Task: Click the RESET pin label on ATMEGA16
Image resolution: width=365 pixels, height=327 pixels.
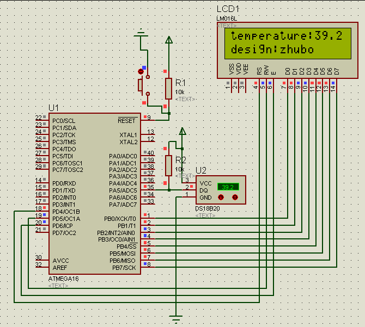Action: tap(127, 120)
